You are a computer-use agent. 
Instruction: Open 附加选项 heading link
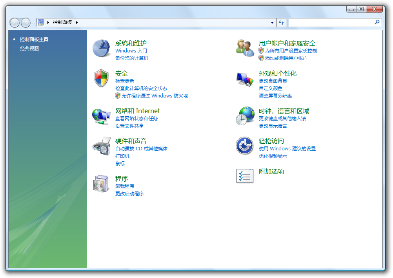point(271,171)
